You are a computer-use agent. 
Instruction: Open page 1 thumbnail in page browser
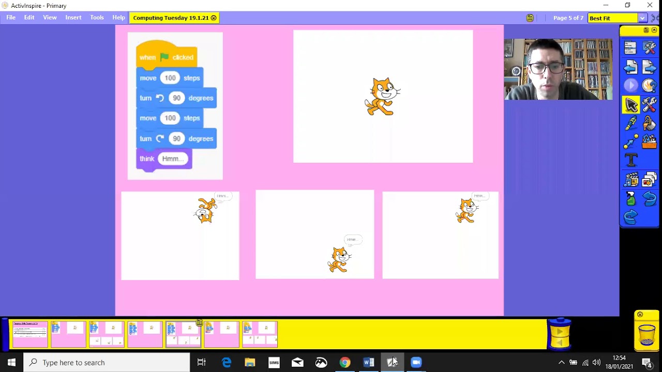point(30,334)
